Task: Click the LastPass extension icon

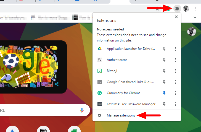Action: click(100, 104)
